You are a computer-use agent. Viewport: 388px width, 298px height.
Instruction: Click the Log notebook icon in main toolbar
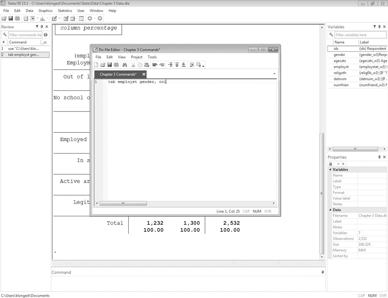click(x=26, y=19)
